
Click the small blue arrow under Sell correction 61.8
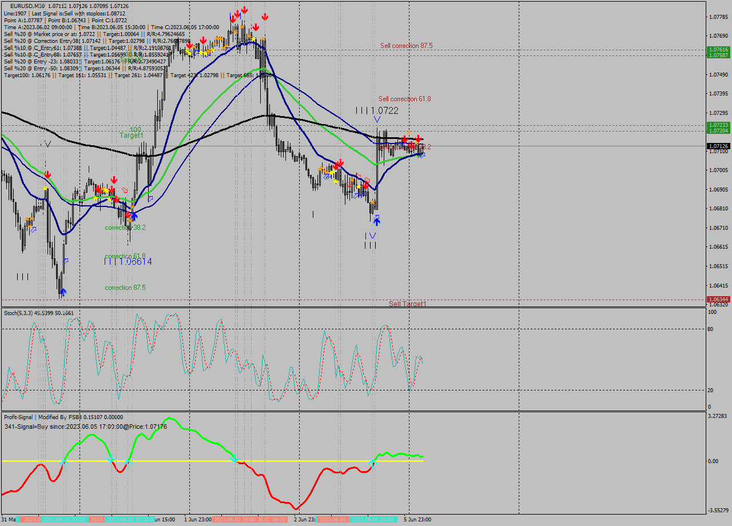tap(376, 118)
